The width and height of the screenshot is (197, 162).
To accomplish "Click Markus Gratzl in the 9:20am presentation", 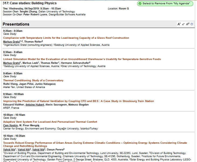I will coord(12,42).
